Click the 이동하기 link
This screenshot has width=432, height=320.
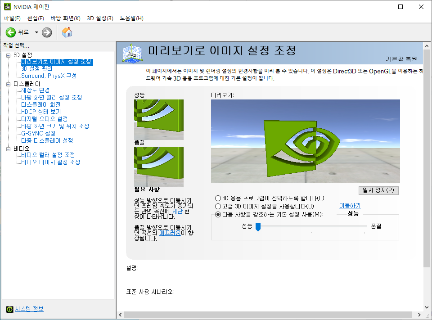click(x=350, y=206)
